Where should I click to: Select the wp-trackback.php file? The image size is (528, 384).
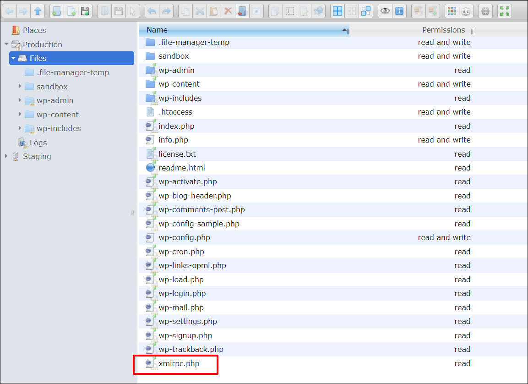tap(333, 349)
